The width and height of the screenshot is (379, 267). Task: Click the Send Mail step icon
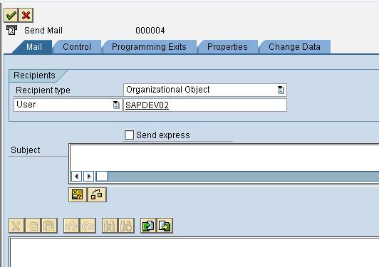pos(11,30)
